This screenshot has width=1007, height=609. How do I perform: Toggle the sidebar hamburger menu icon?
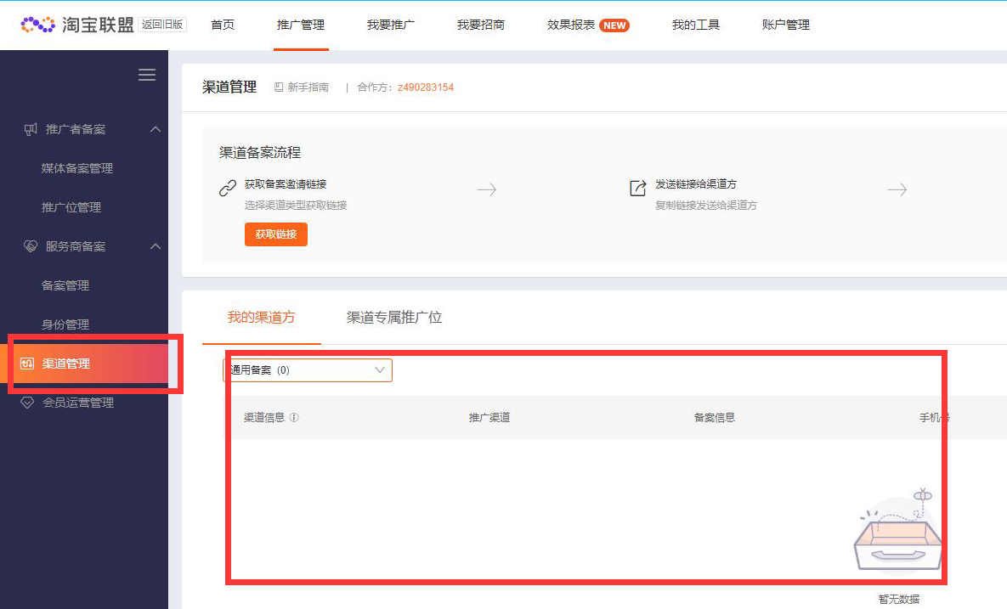pyautogui.click(x=147, y=75)
